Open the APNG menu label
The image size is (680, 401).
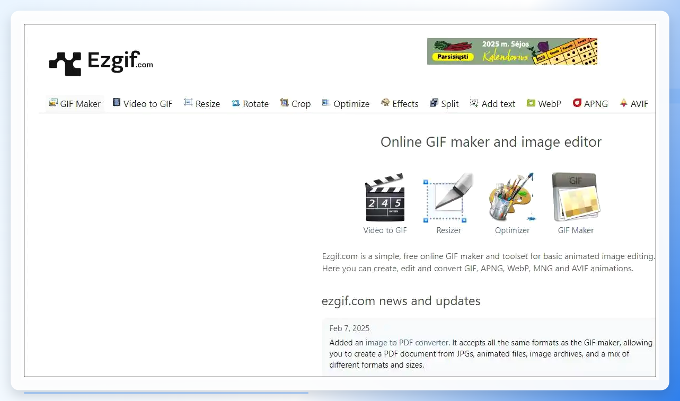596,104
